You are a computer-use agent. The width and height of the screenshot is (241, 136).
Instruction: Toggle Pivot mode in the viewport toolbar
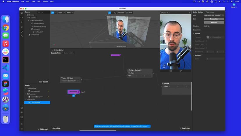tap(129, 13)
